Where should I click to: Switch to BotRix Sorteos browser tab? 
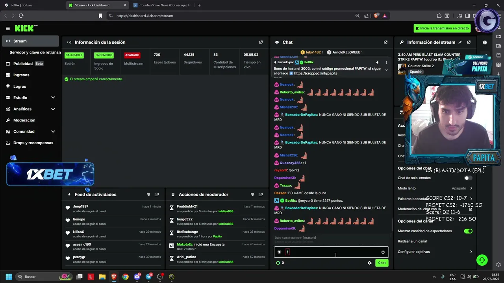(31, 5)
